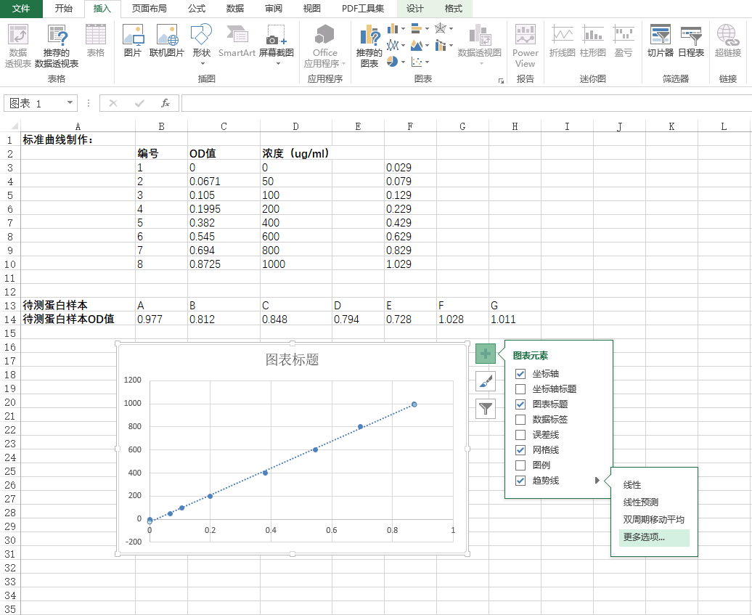Click the formula bar input field
Image resolution: width=752 pixels, height=615 pixels.
pos(465,103)
